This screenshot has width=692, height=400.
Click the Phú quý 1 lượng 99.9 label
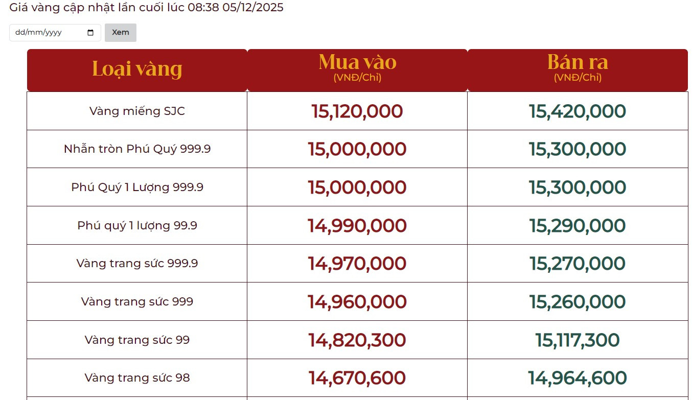click(x=137, y=225)
